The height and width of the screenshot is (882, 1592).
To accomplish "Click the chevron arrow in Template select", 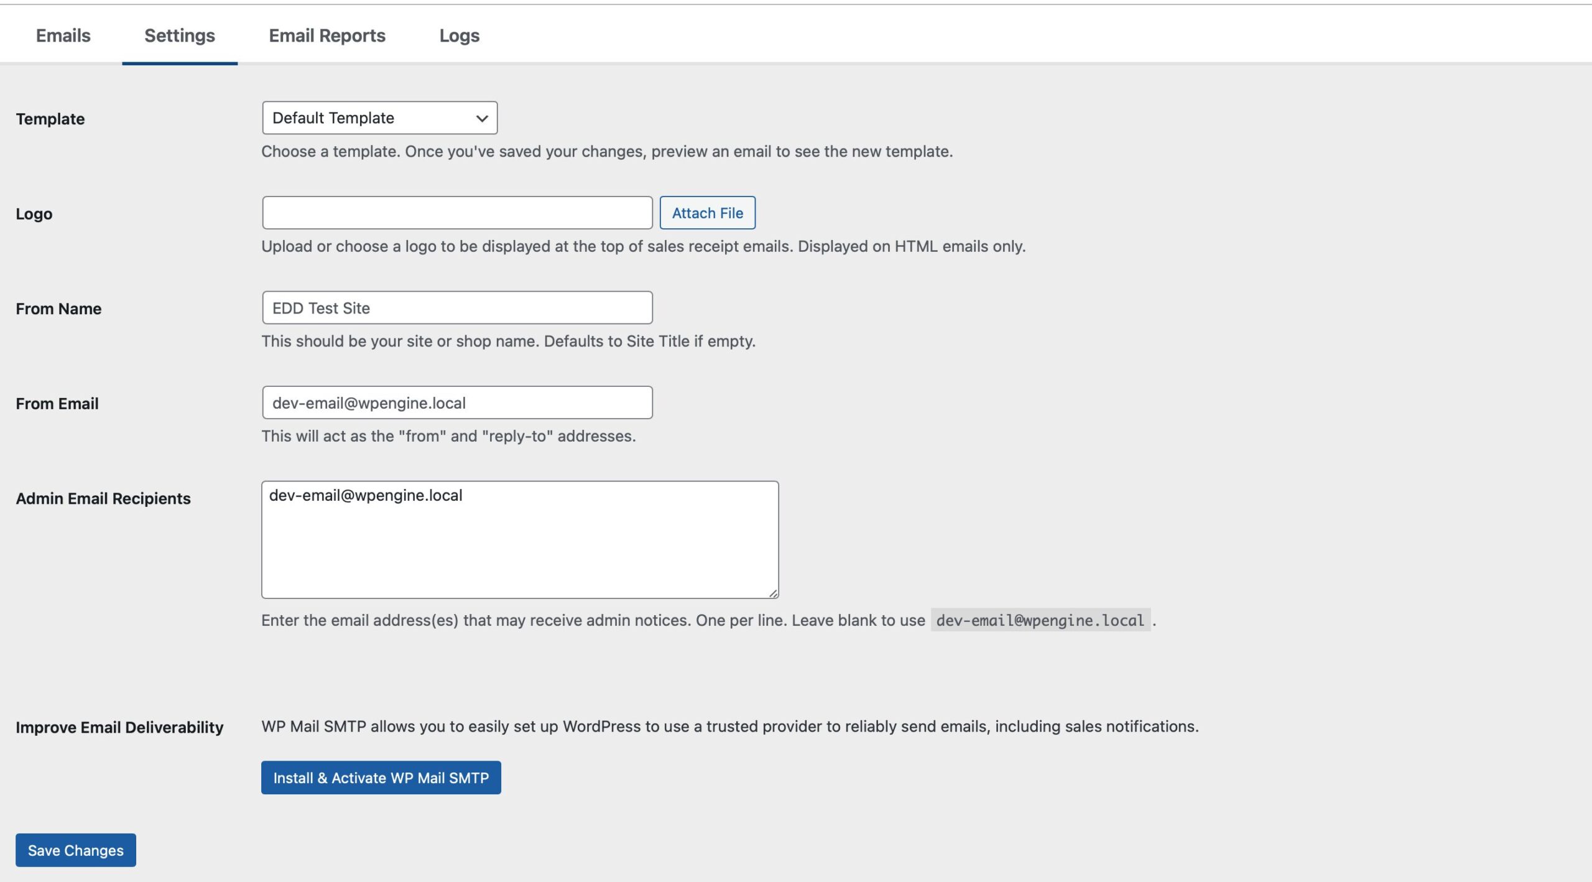I will [x=481, y=118].
